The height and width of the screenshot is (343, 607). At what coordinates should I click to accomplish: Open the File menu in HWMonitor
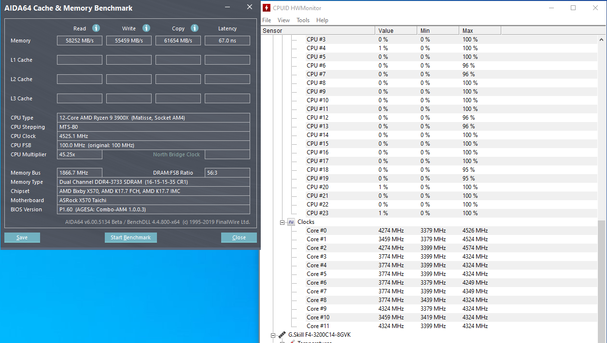pos(267,20)
